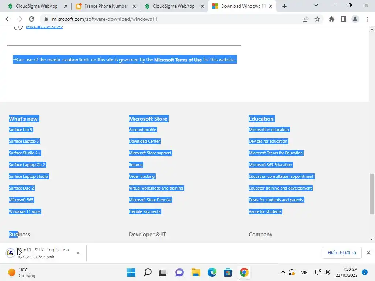
Task: Open a new browser tab
Action: pos(284,6)
